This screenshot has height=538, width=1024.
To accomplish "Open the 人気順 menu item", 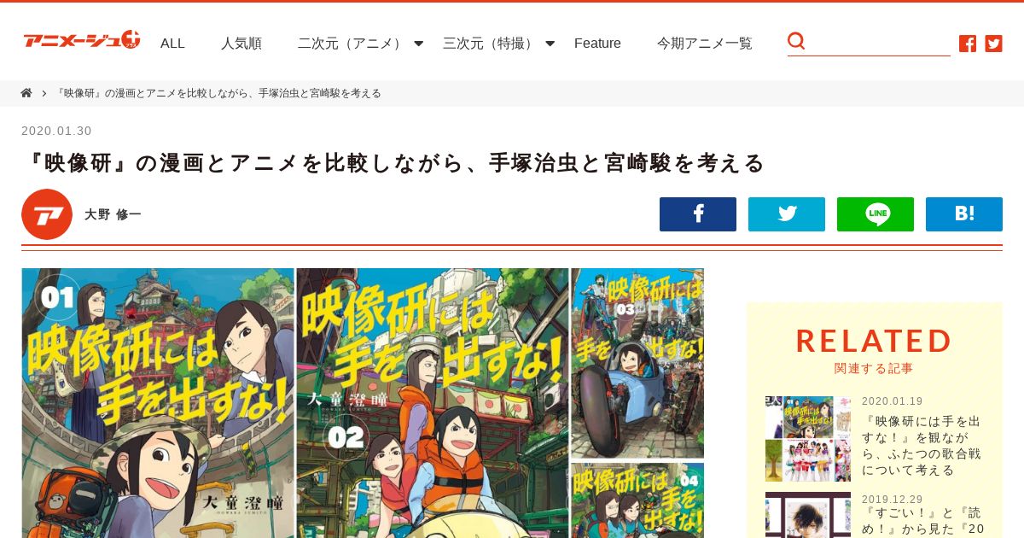I will (241, 44).
